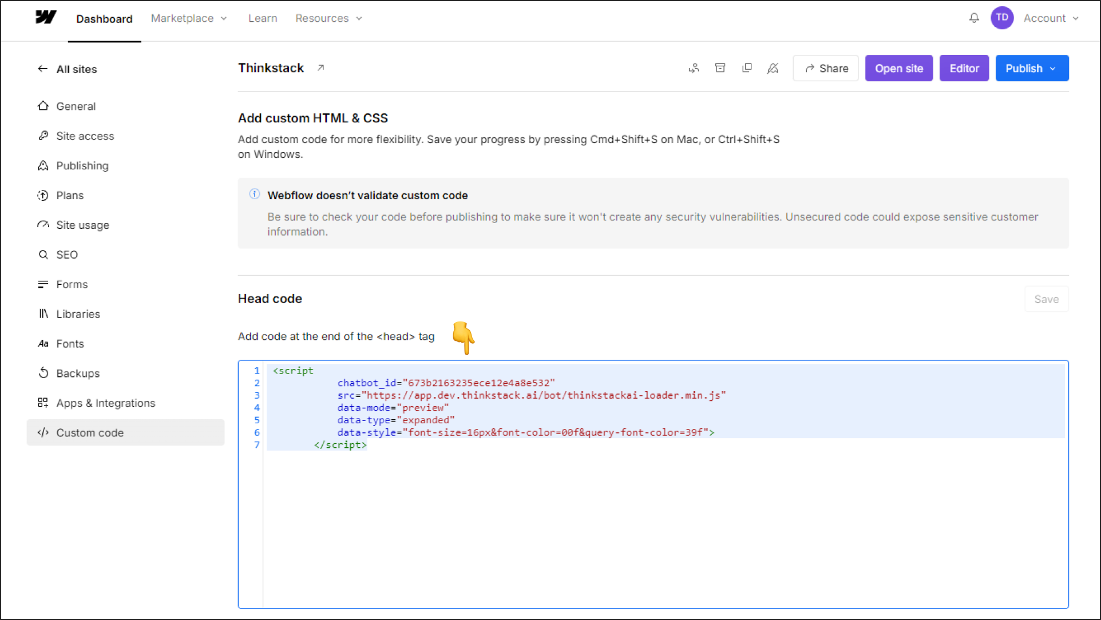Click the data-style line in code

pos(525,432)
